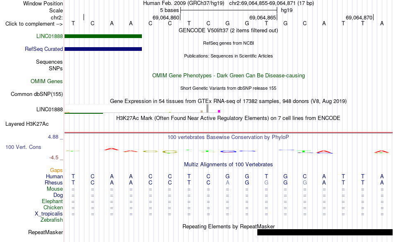Select the blue RefSeq Curated gene bar
The image size is (393, 242).
tap(103, 49)
